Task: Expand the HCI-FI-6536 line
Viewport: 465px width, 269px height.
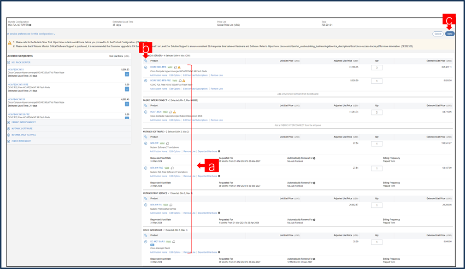Action: click(x=146, y=112)
